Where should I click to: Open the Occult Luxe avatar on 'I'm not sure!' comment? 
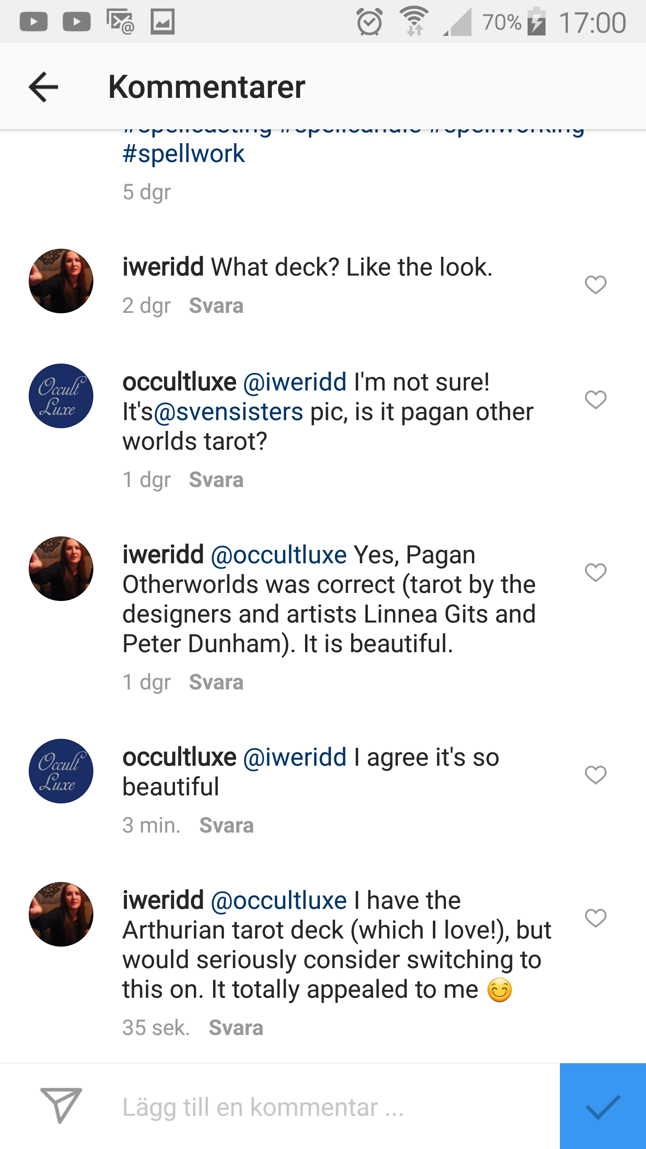point(61,396)
